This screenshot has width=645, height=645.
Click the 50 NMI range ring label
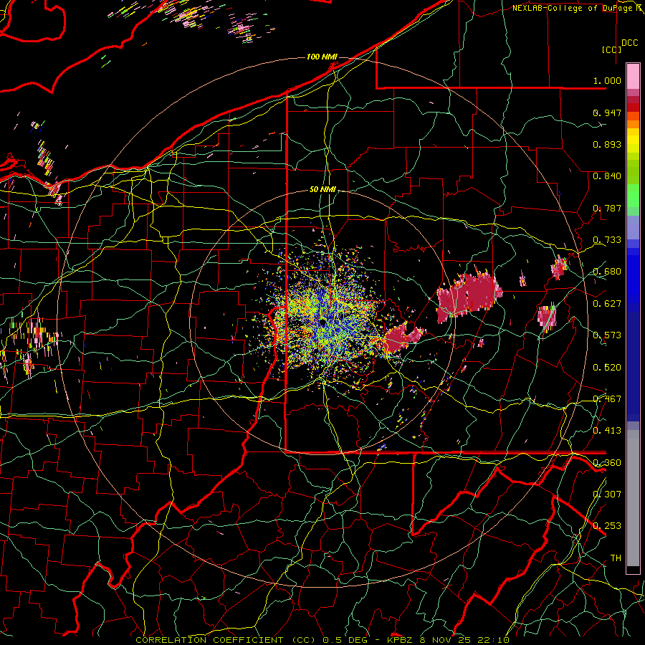[322, 190]
